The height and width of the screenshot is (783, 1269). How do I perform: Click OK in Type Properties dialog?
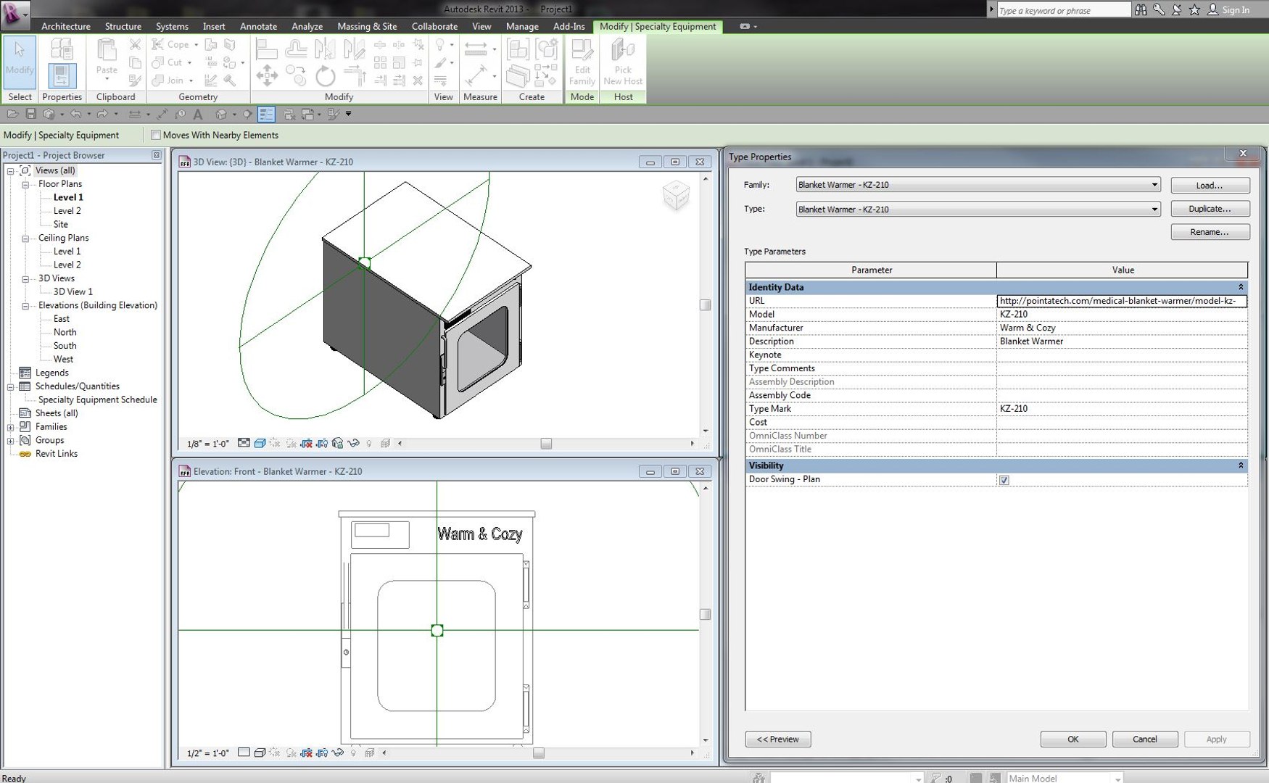(x=1073, y=739)
